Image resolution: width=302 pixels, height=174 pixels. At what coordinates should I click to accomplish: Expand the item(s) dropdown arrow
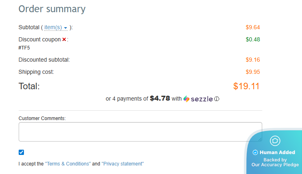click(x=66, y=28)
